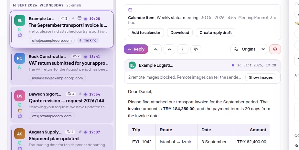This screenshot has width=299, height=150.
Task: Click the EL avatar in the email list
Action: pyautogui.click(x=20, y=20)
